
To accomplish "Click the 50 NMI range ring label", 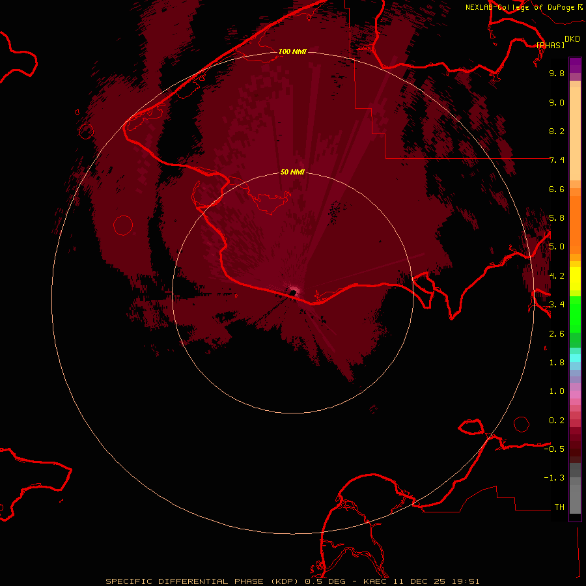I will coord(292,172).
